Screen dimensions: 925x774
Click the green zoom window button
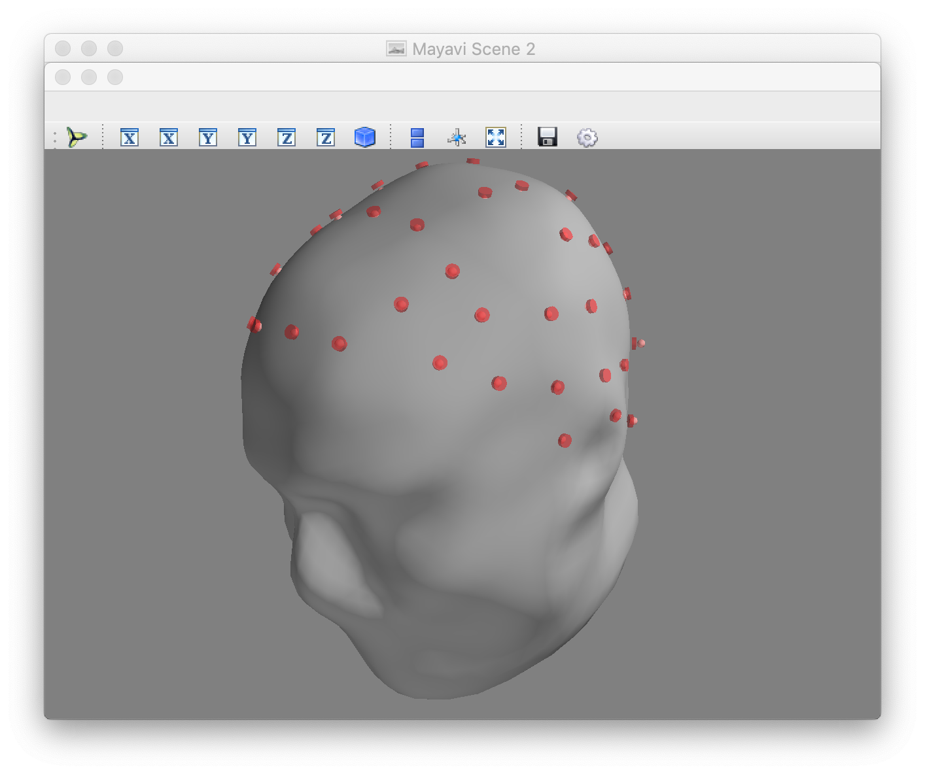(x=114, y=48)
